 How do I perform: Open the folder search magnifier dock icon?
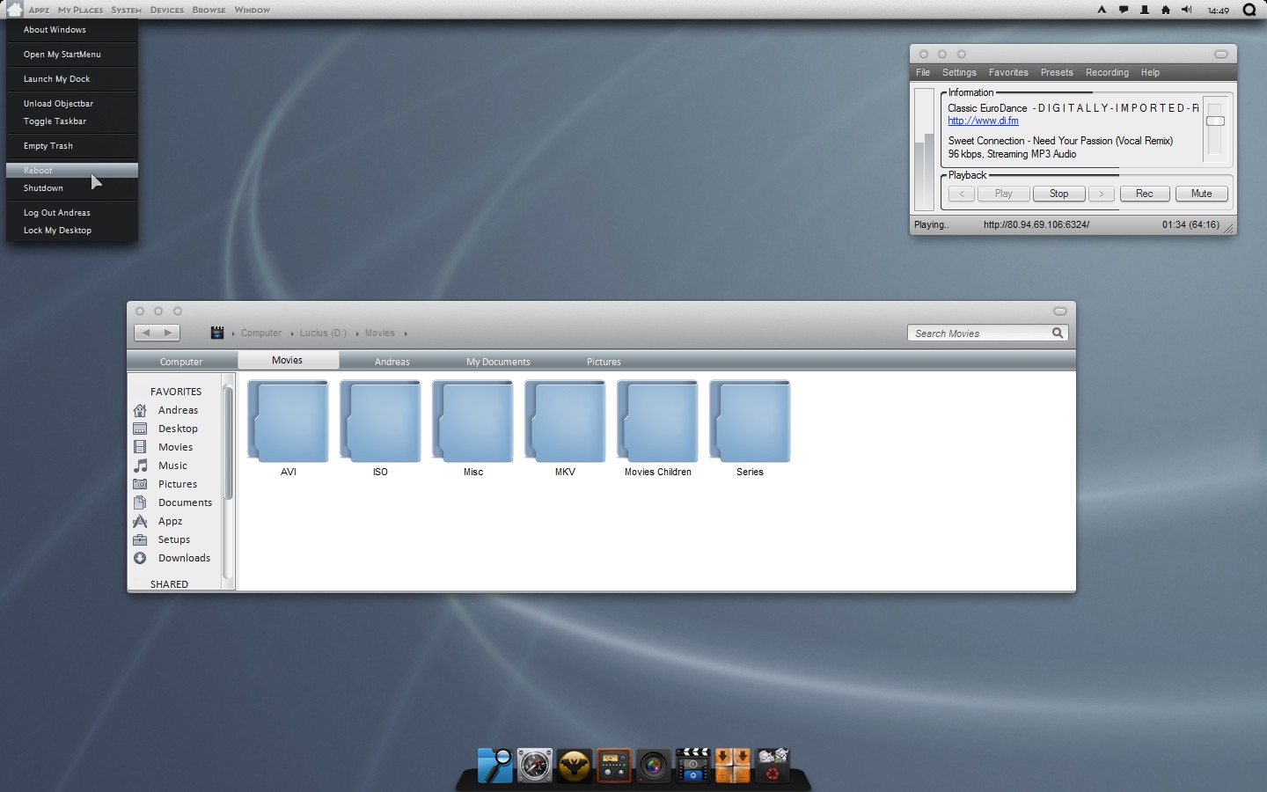click(x=495, y=765)
